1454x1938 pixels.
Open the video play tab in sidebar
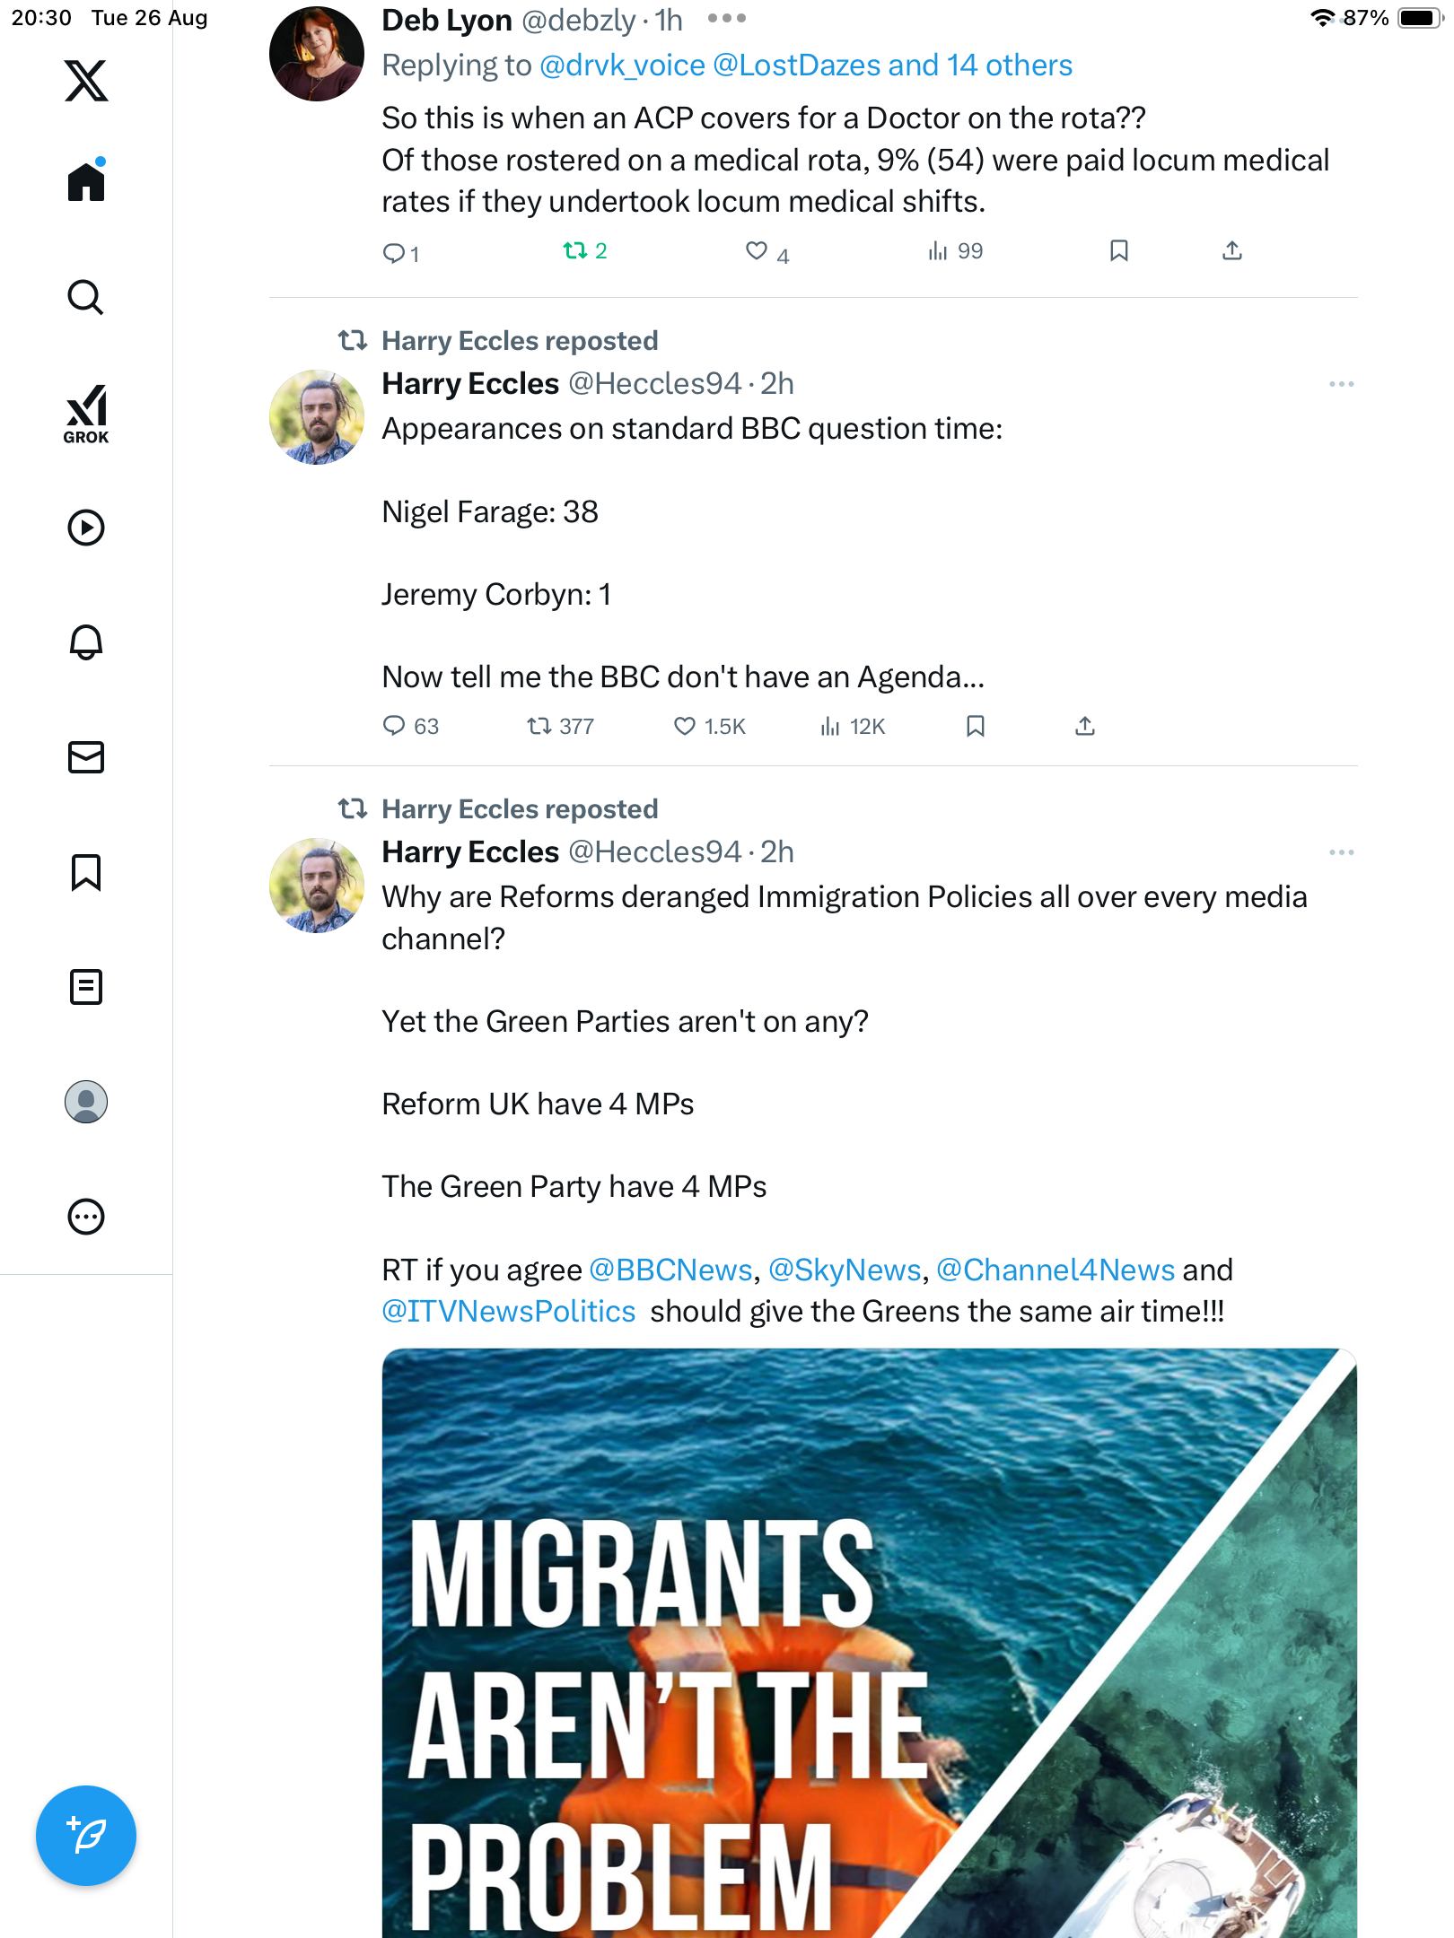click(x=86, y=528)
